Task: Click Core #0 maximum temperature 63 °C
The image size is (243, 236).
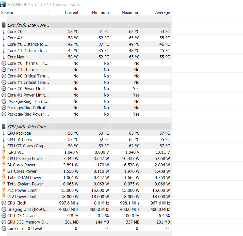Action: (134, 32)
